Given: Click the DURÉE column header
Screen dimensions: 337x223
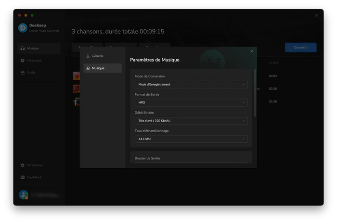Looking at the screenshot, I should pyautogui.click(x=274, y=63).
